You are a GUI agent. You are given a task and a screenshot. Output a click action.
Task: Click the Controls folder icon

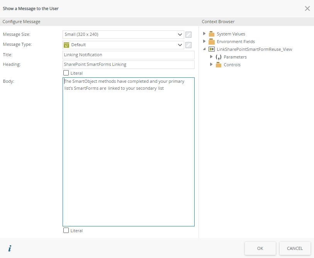tap(218, 65)
